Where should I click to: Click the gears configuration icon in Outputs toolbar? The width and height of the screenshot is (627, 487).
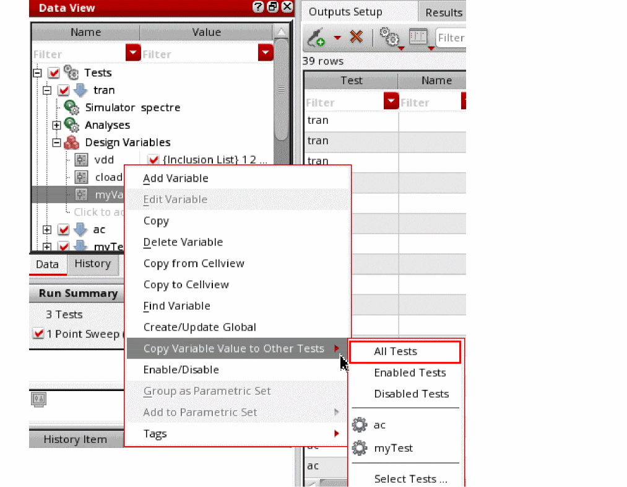click(389, 37)
